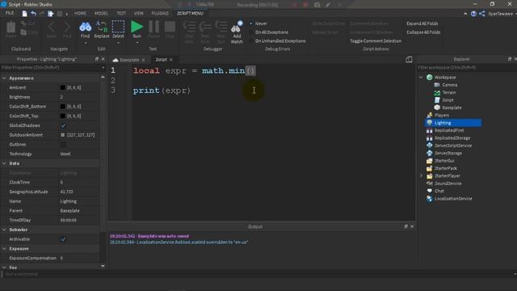
Task: Switch to the VIEW ribbon tab
Action: point(138,13)
